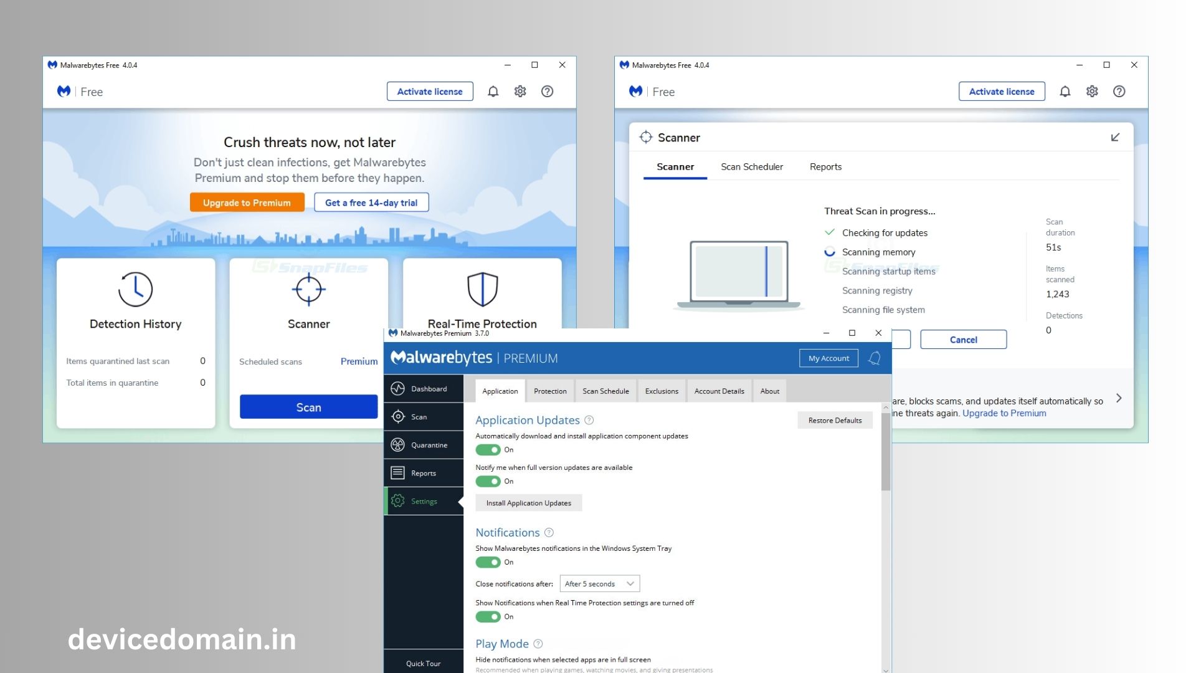Switch to the Protection settings tab
The width and height of the screenshot is (1196, 673).
[550, 391]
